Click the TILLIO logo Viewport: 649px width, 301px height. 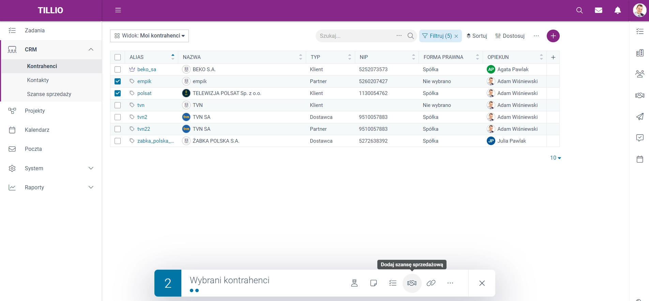point(50,10)
